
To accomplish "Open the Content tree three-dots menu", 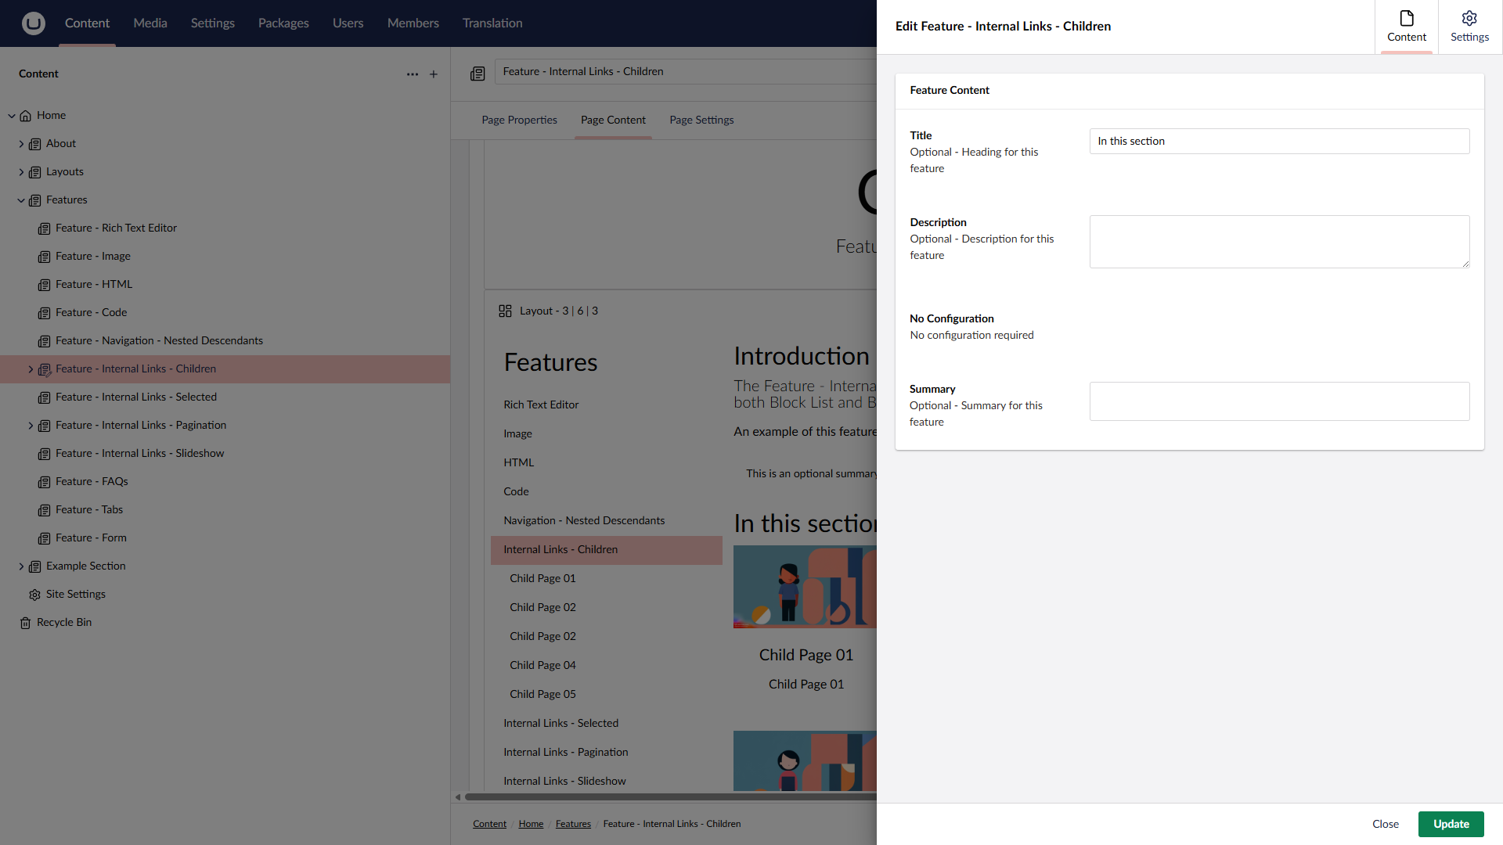I will click(413, 74).
